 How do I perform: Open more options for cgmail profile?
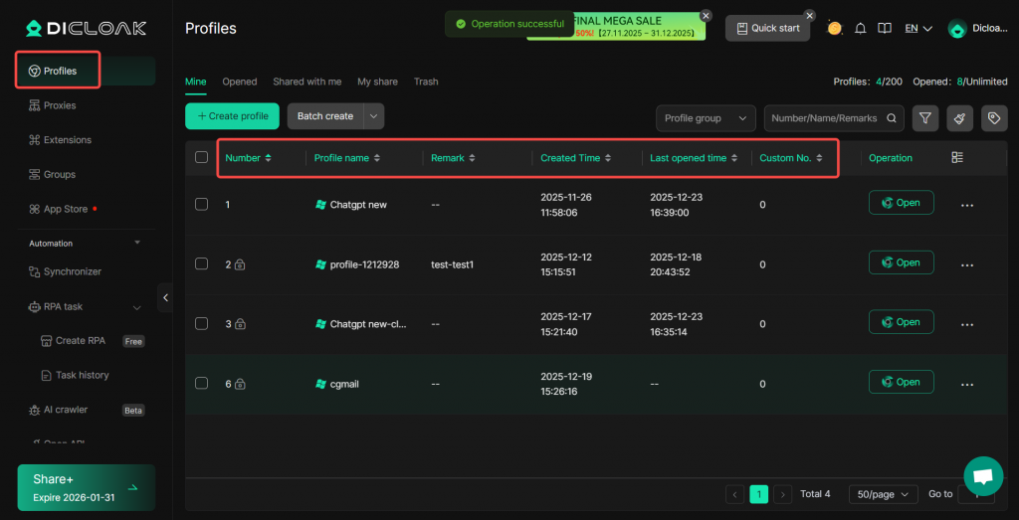(x=966, y=384)
